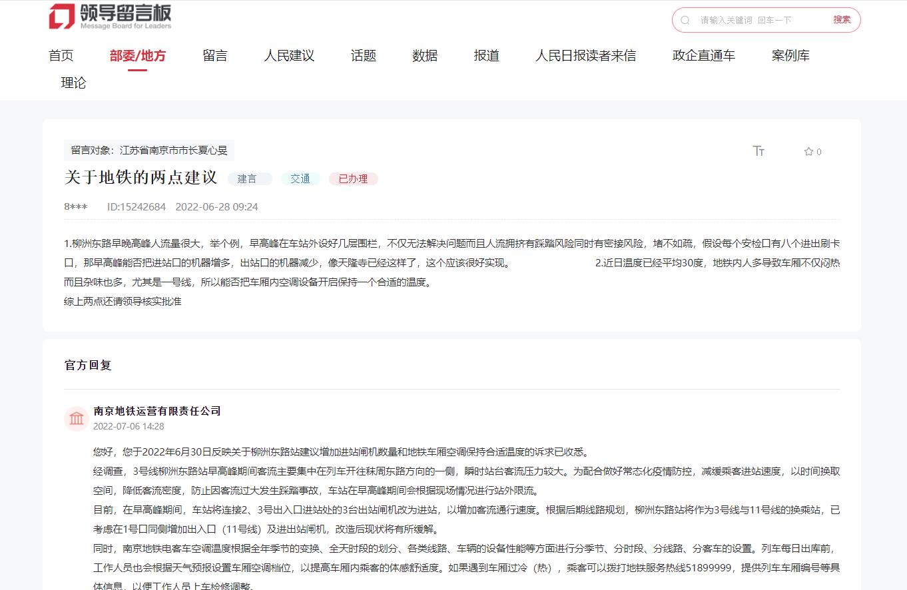Viewport: 907px width, 590px height.
Task: Click the search magnifier icon
Action: 685,20
